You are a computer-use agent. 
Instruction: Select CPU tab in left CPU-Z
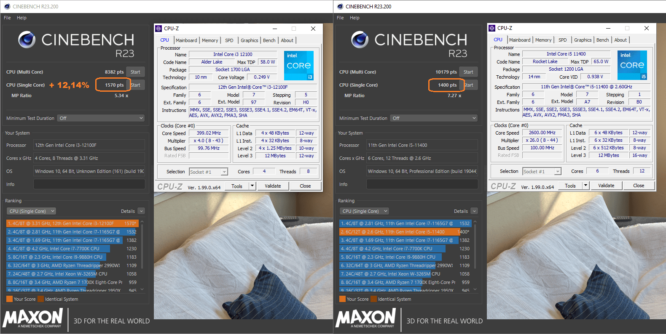(164, 40)
